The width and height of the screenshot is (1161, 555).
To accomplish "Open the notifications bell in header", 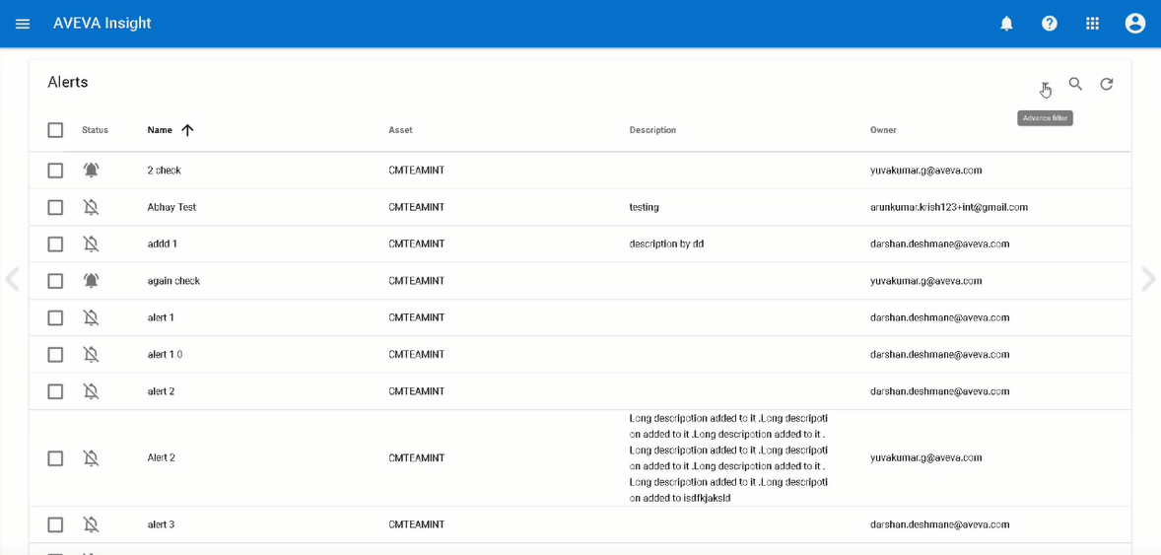I will click(x=1006, y=24).
